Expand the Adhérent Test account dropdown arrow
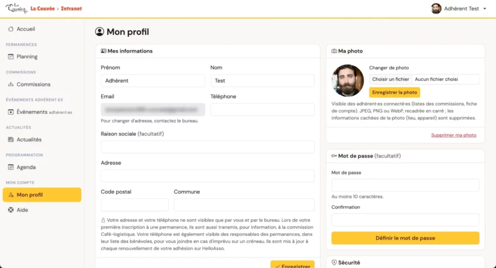The image size is (496, 268). point(484,9)
